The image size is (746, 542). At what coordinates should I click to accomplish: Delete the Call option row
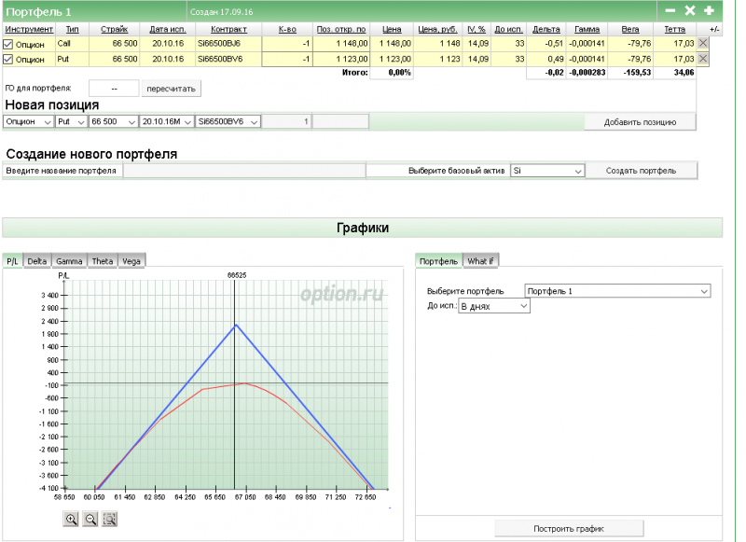point(703,44)
